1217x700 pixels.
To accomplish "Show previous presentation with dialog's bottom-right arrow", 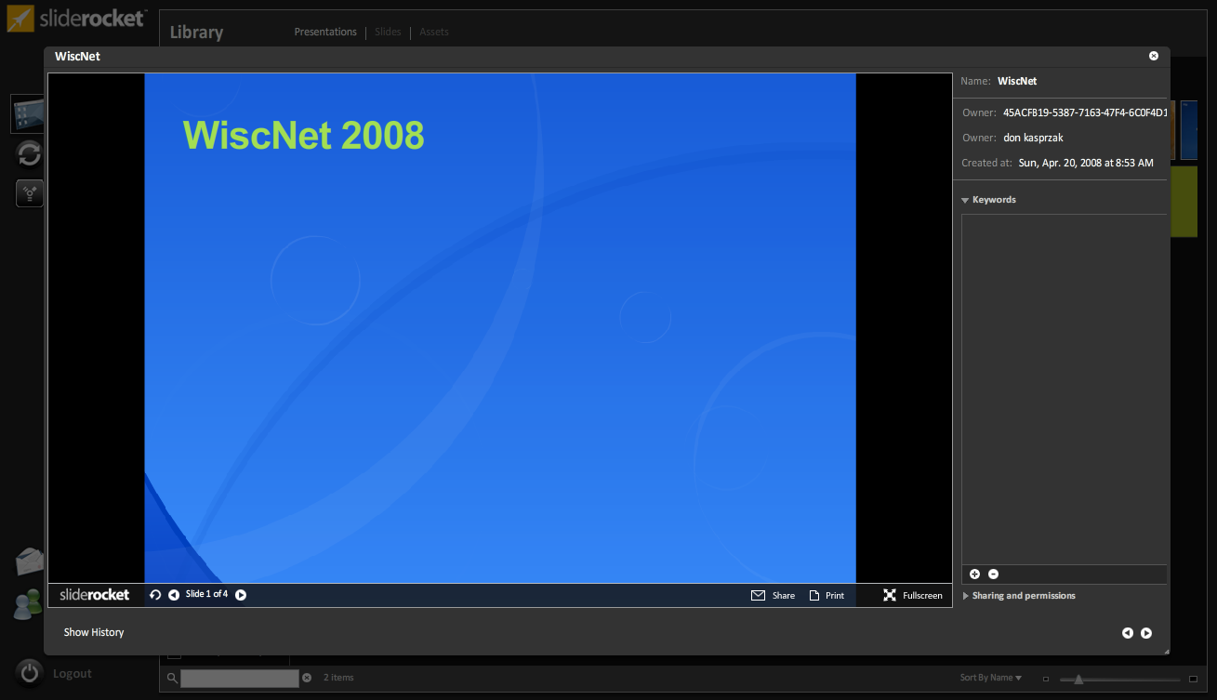I will 1128,633.
